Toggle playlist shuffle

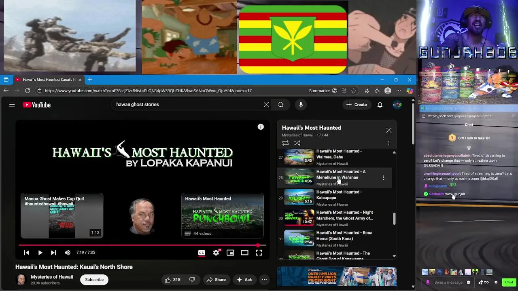[x=297, y=143]
